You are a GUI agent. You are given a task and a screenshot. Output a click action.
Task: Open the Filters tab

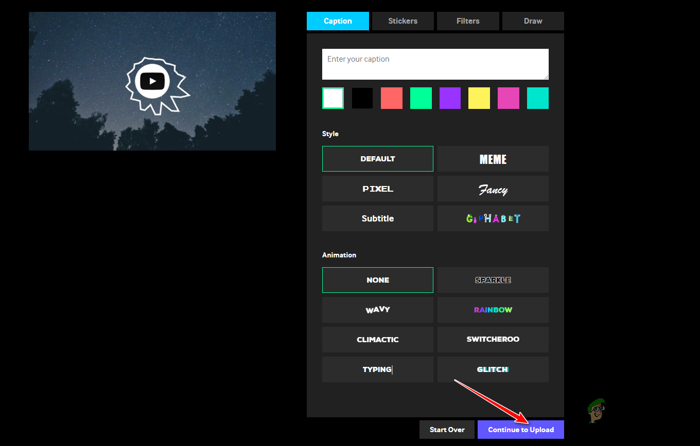[467, 21]
